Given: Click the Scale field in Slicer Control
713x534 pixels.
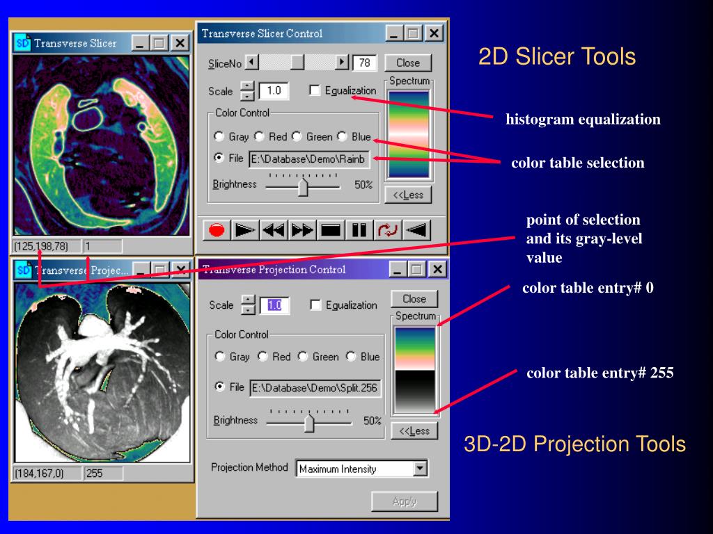Looking at the screenshot, I should coord(274,91).
